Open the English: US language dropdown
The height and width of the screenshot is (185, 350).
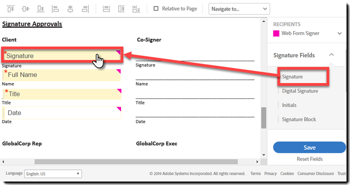point(53,174)
